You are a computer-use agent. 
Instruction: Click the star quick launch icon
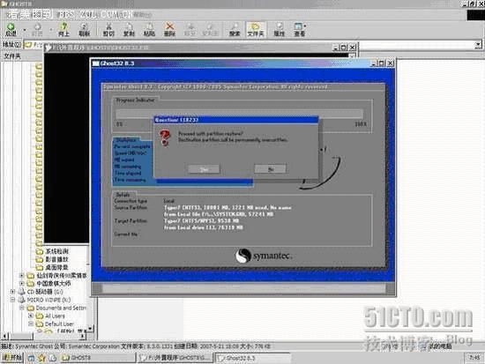click(x=41, y=358)
